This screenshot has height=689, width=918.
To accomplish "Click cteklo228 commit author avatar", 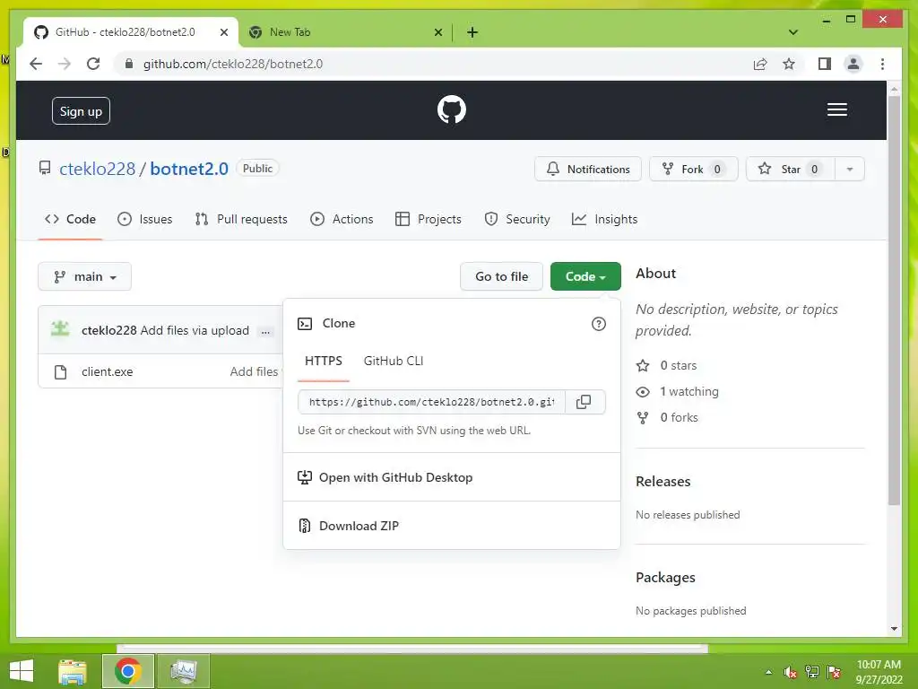I will (60, 330).
